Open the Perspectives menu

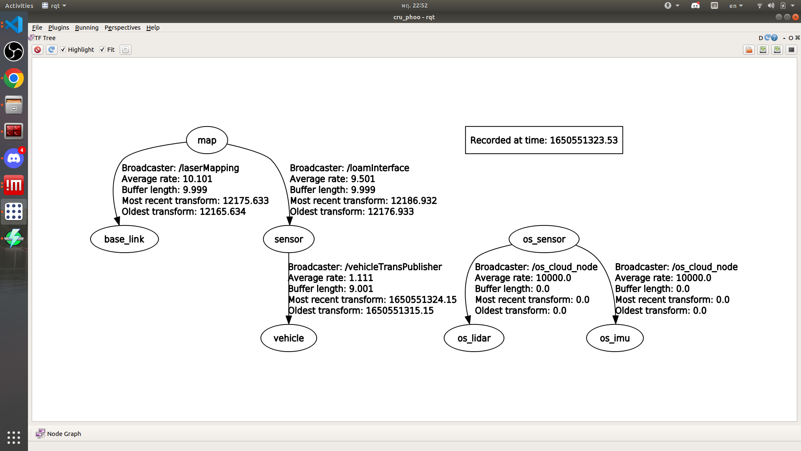[x=122, y=28]
